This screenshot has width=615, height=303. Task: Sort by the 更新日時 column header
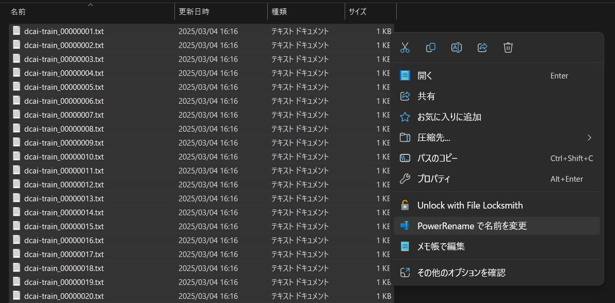pyautogui.click(x=221, y=12)
